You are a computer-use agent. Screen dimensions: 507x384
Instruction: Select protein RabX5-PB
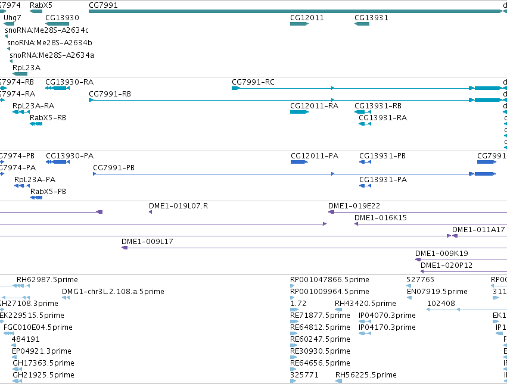tap(36, 198)
